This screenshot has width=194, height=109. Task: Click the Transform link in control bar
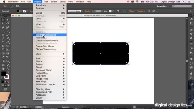(141, 11)
